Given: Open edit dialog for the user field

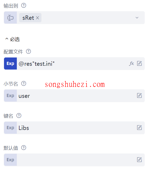Looking at the screenshot, I should (139, 95).
